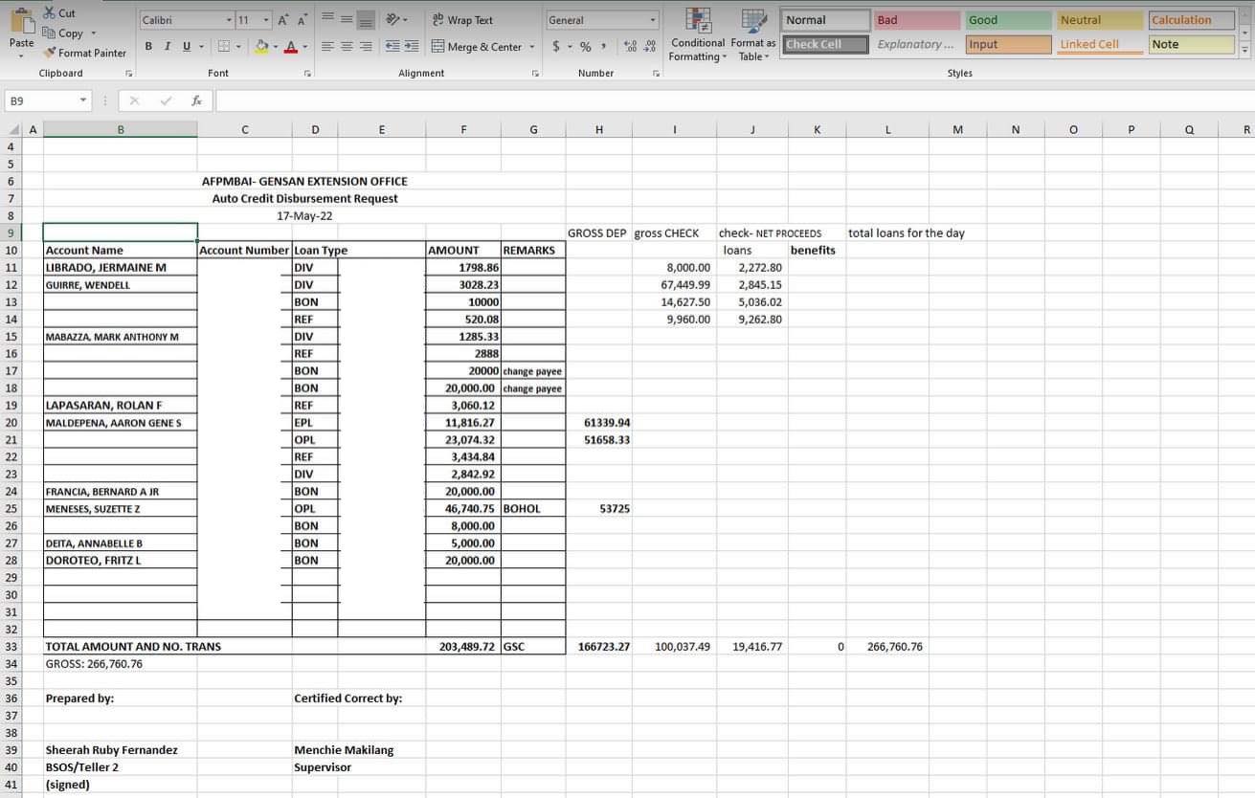
Task: Activate the Format Painter brush
Action: tap(84, 53)
